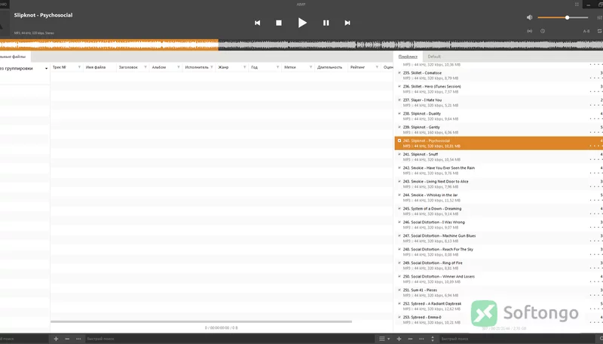Focus the playlist quick search field

click(516, 339)
